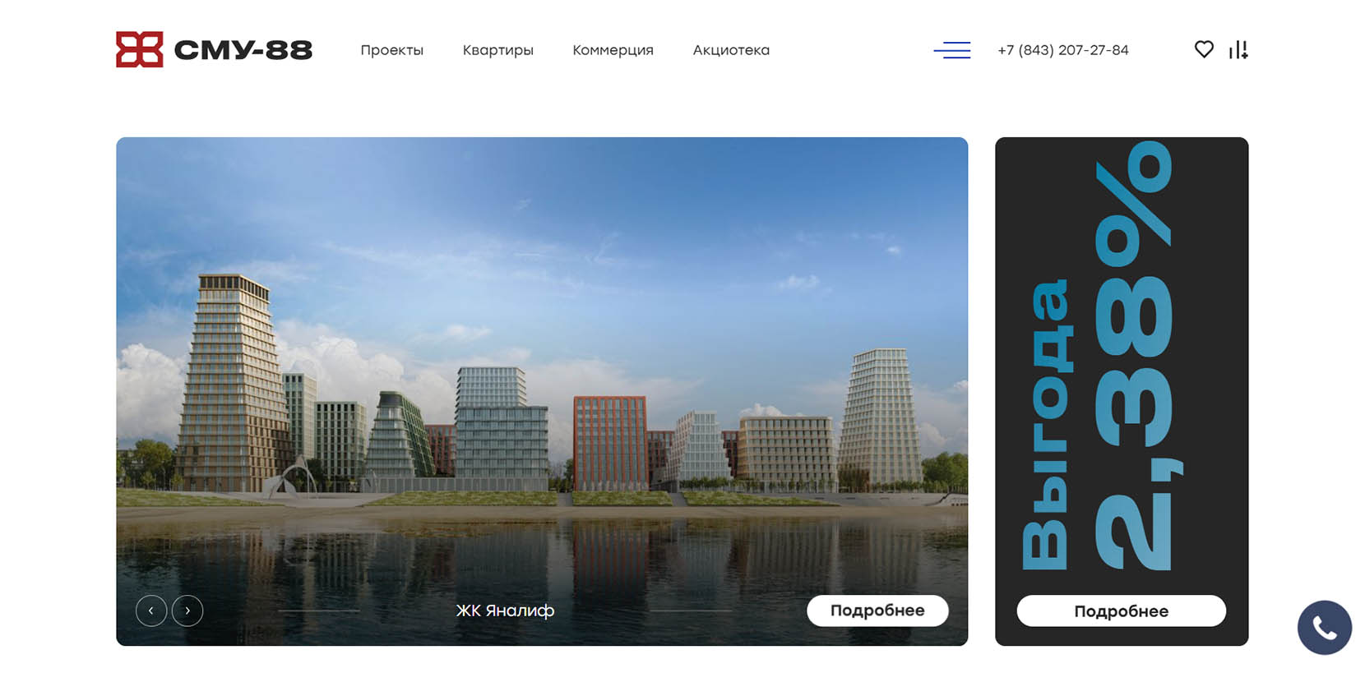Show the previous slide with left arrow
Screen dimensions: 1365x682
pyautogui.click(x=151, y=611)
